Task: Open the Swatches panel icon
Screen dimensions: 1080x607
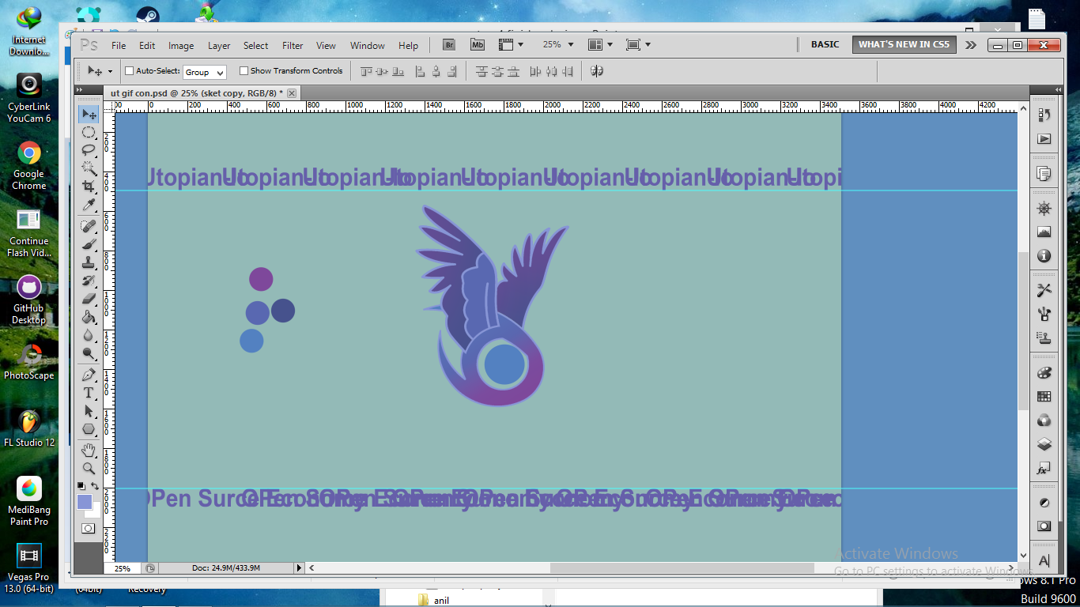Action: tap(1044, 397)
